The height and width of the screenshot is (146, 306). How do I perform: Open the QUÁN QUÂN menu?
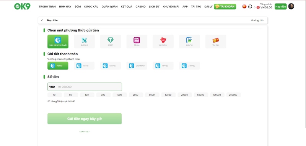coord(109,6)
